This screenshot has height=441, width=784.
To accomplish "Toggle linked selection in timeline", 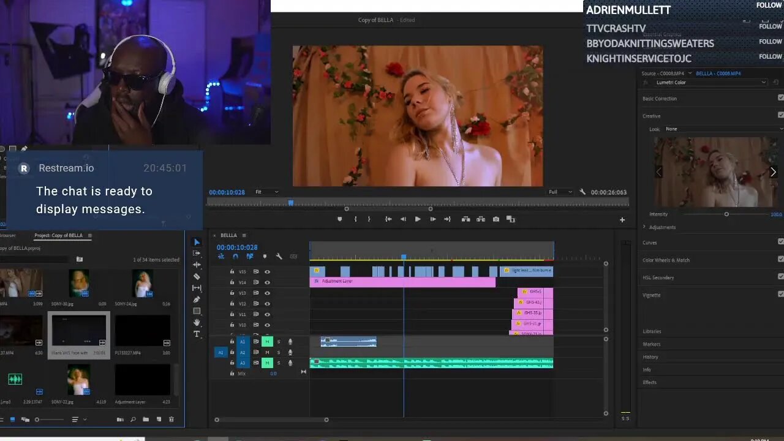I will pyautogui.click(x=250, y=257).
